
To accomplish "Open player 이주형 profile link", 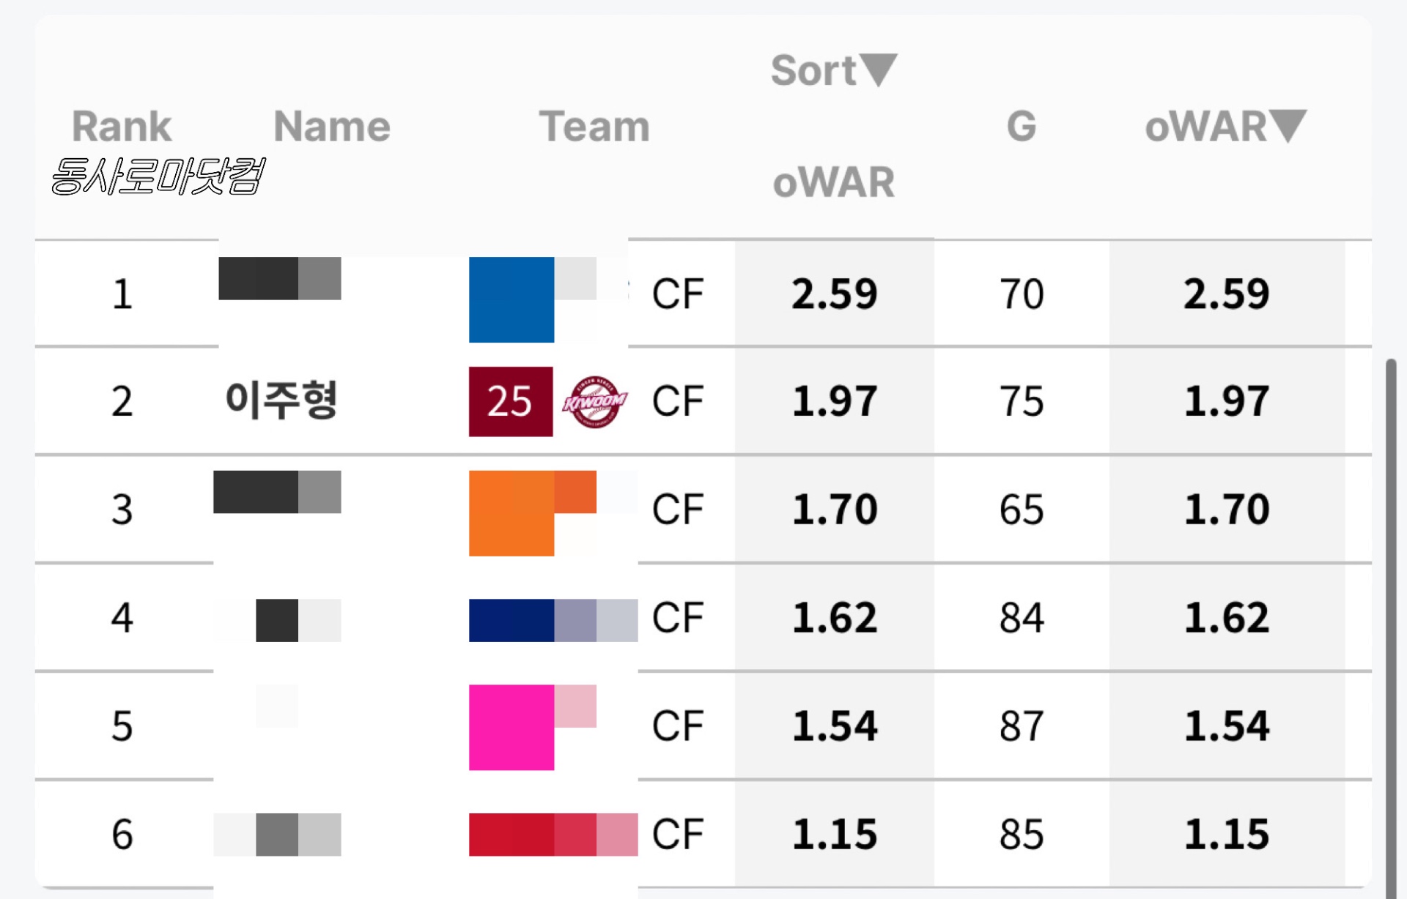I will tap(281, 400).
